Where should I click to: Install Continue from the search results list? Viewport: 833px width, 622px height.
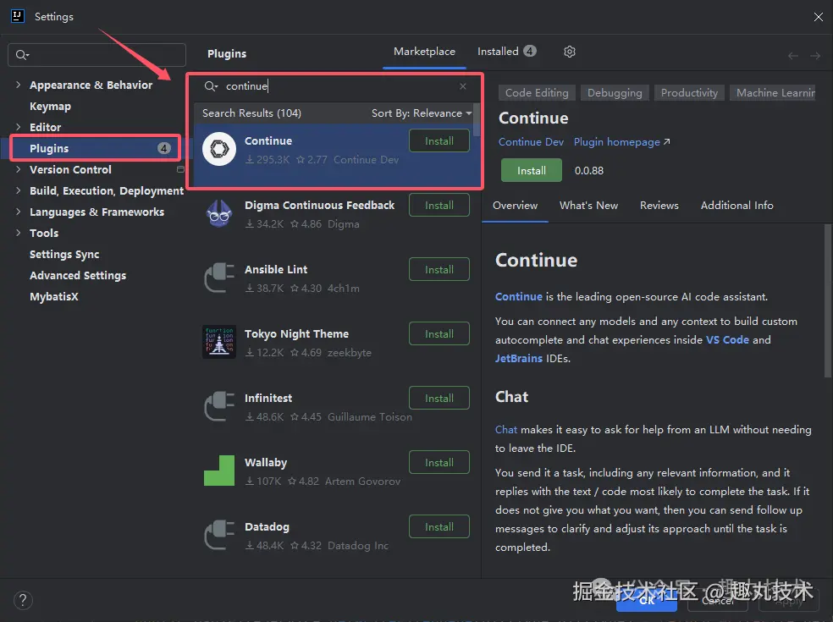439,140
